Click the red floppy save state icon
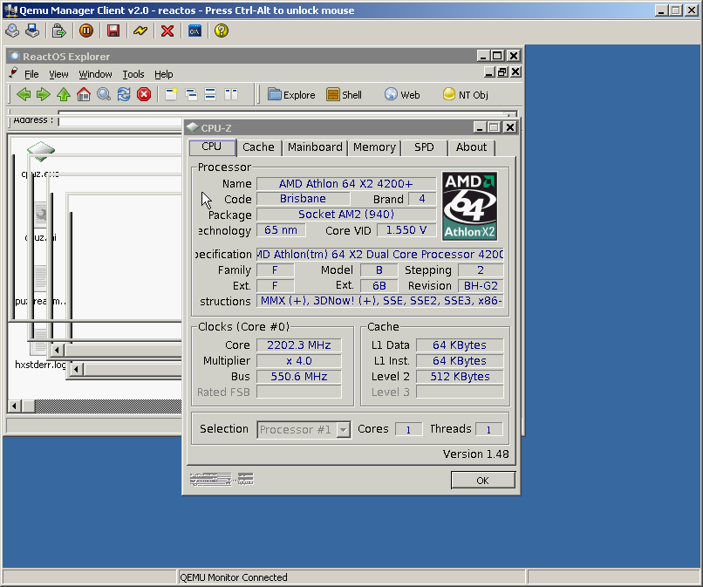Viewport: 703px width, 587px height. pyautogui.click(x=113, y=31)
